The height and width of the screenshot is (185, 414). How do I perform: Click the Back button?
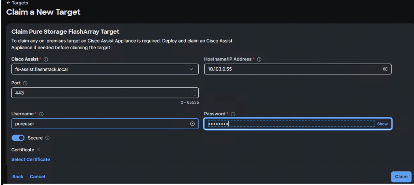18,176
